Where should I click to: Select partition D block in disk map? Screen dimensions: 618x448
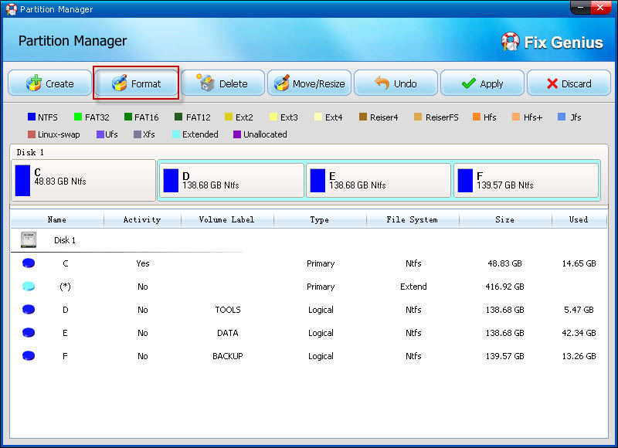point(233,181)
